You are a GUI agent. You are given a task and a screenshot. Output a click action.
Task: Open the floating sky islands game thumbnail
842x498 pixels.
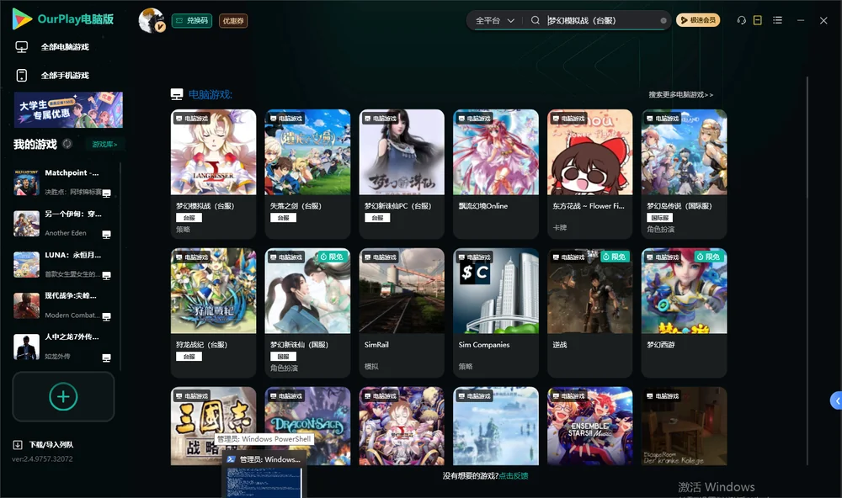[496, 426]
